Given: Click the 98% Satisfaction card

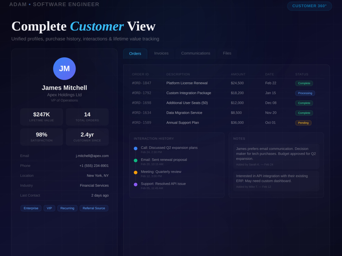Looking at the screenshot, I should [41, 137].
